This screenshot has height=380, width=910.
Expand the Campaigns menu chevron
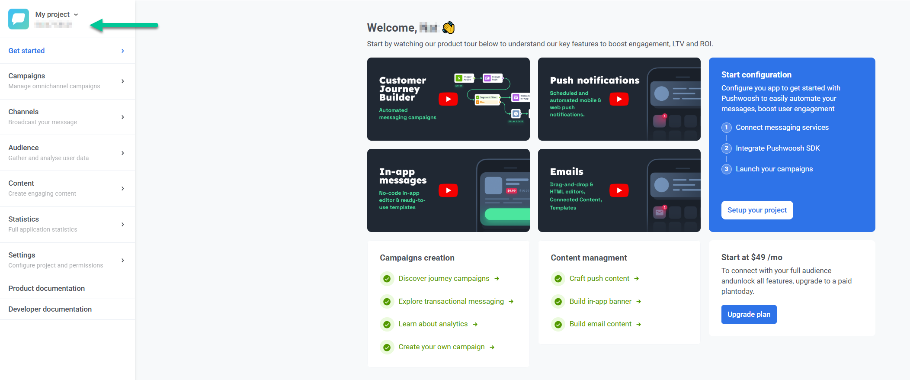[x=123, y=81]
